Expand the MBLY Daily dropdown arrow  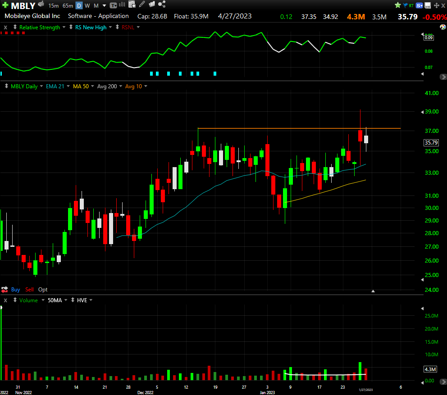coord(41,86)
